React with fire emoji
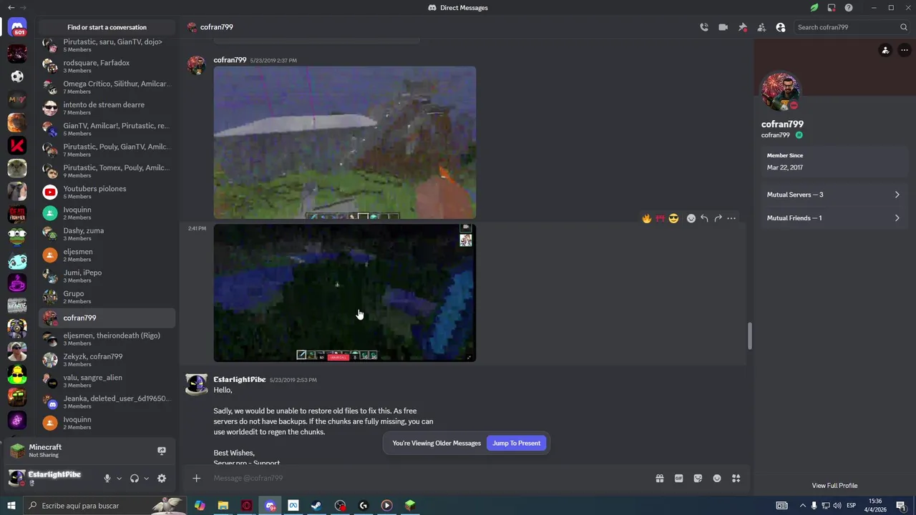The width and height of the screenshot is (916, 515). 647,218
